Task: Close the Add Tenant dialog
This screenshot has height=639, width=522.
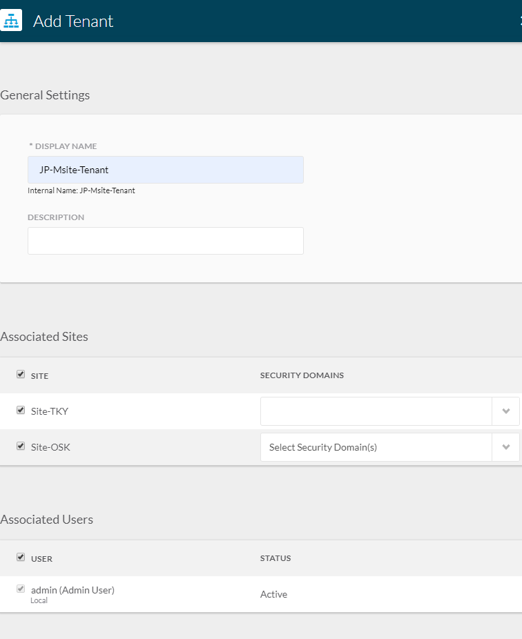Action: (519, 21)
